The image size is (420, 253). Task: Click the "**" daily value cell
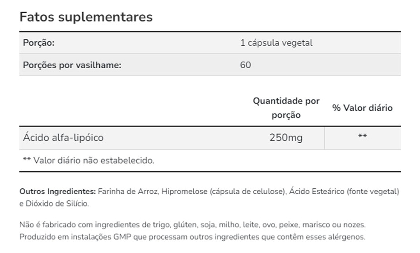tap(362, 137)
